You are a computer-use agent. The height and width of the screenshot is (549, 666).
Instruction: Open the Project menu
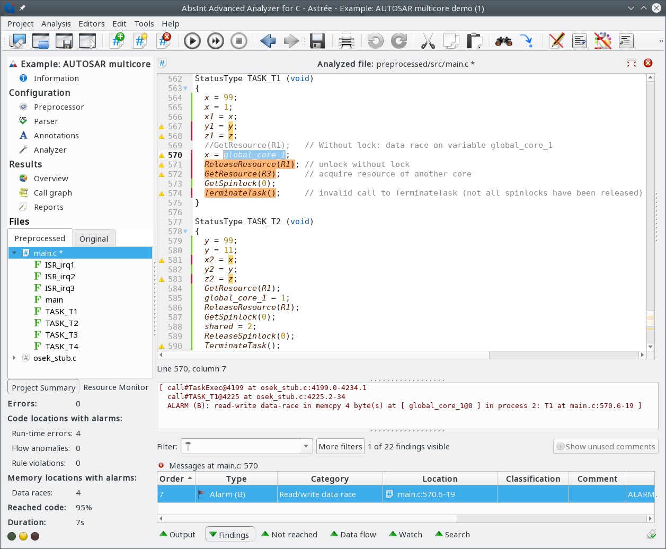point(21,24)
